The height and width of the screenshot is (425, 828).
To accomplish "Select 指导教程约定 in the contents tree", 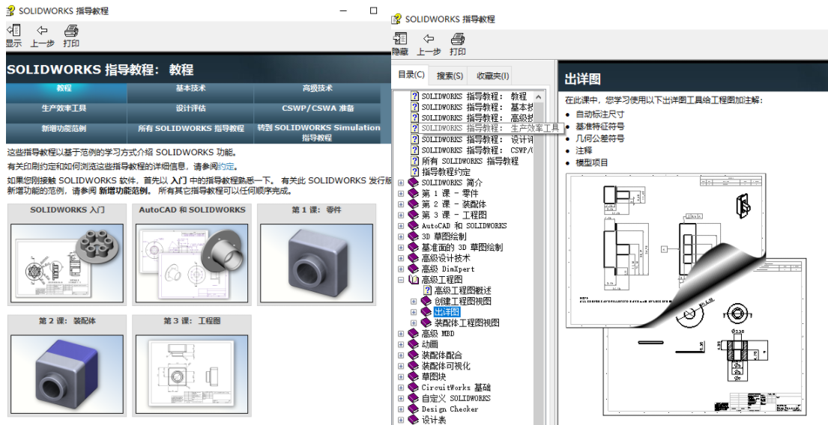I will pos(446,172).
